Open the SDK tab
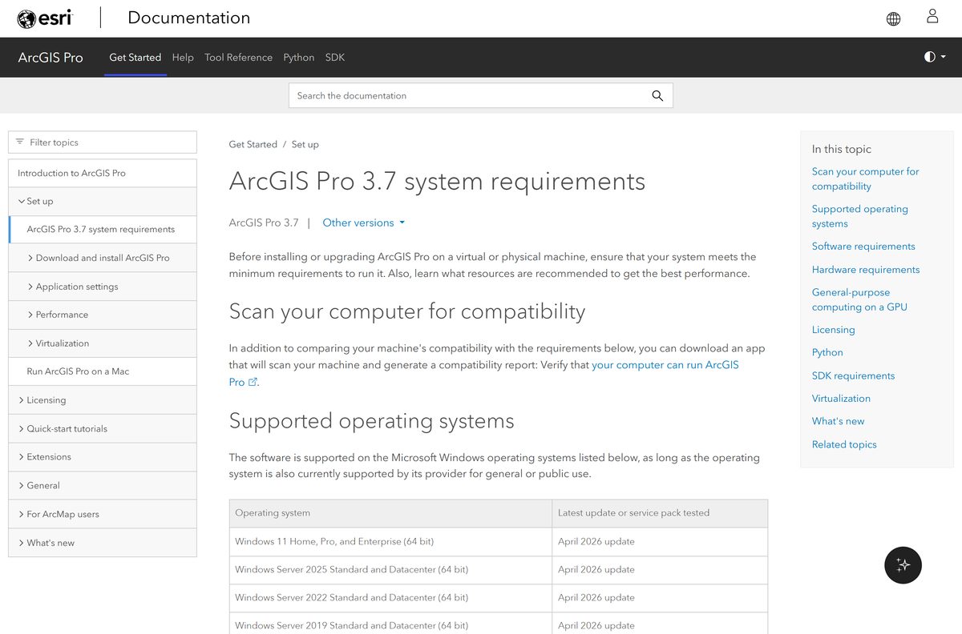 tap(335, 58)
